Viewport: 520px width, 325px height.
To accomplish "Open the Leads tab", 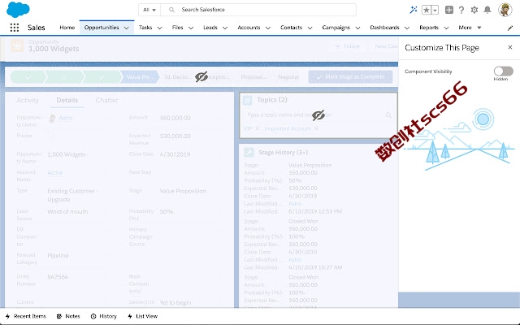I will click(210, 28).
